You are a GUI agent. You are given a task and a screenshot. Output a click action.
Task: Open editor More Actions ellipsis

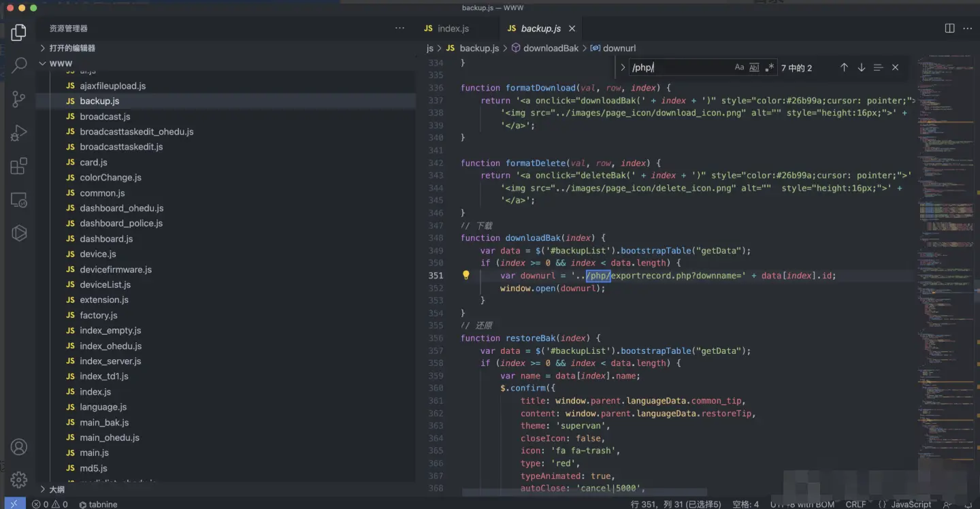968,29
